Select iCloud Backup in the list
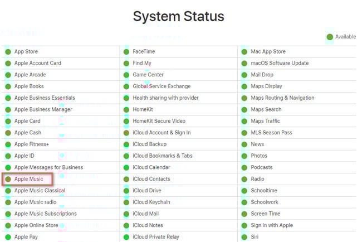Image resolution: width=362 pixels, height=242 pixels. pyautogui.click(x=150, y=144)
